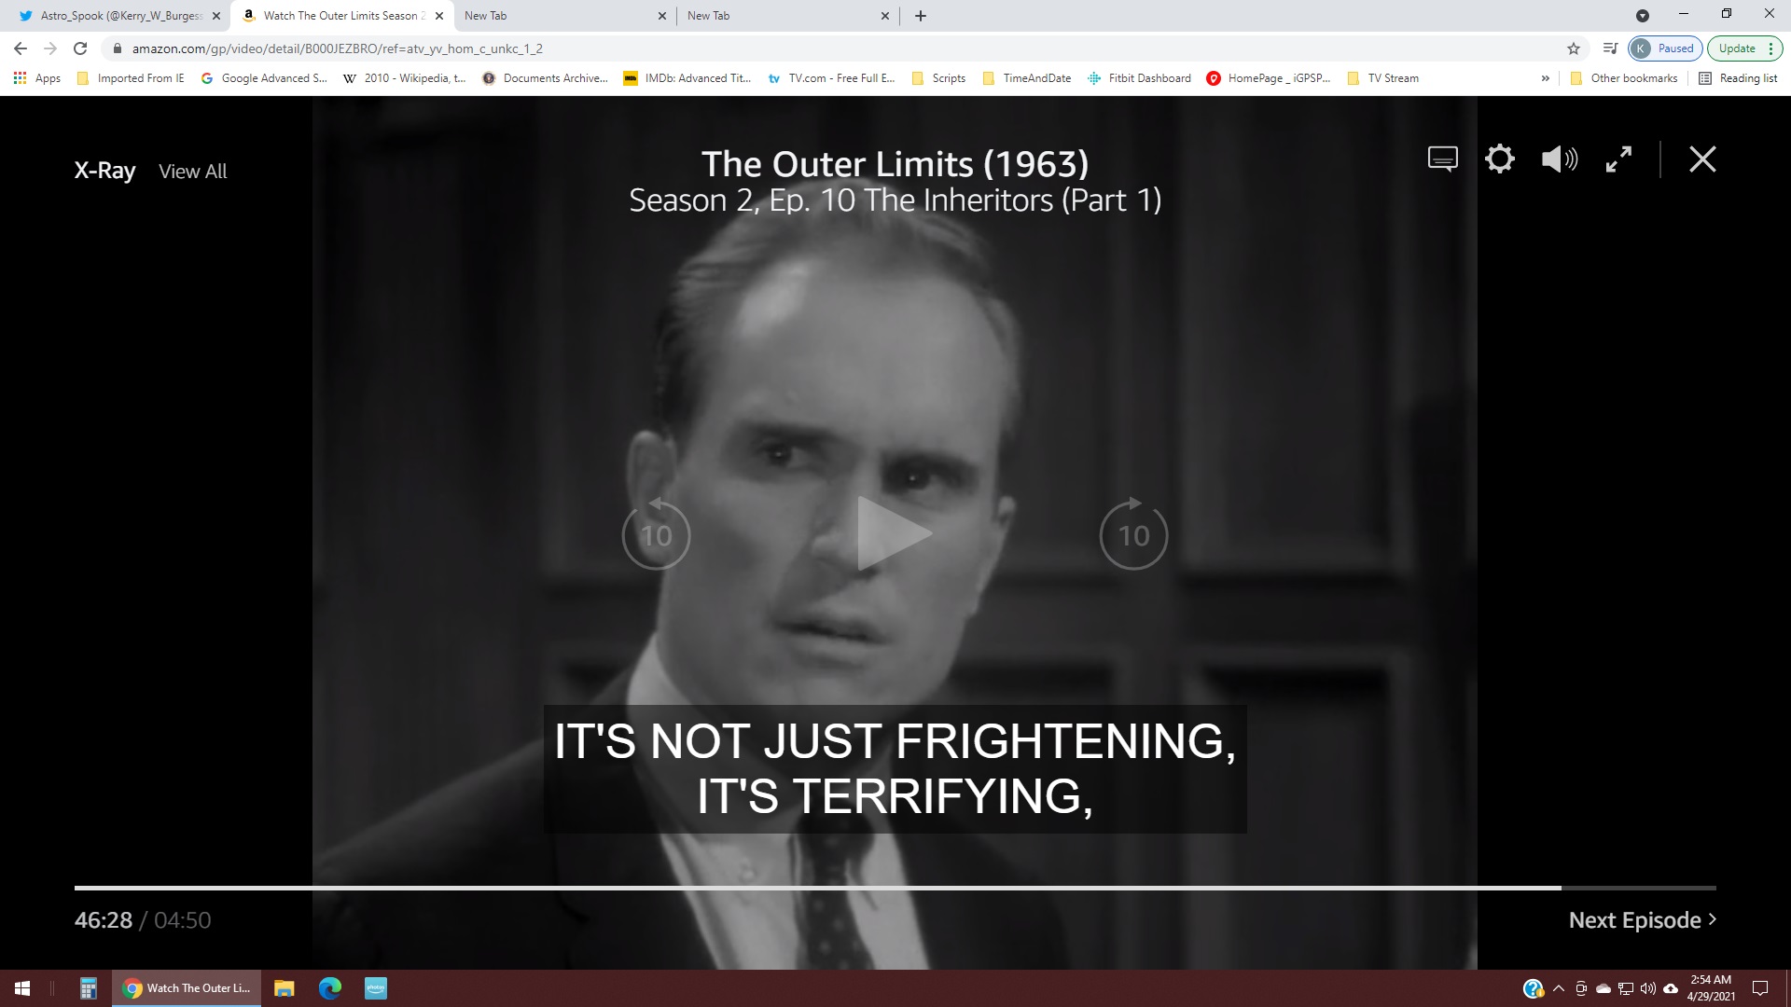The width and height of the screenshot is (1791, 1007).
Task: Close the video player with the X
Action: [1702, 159]
